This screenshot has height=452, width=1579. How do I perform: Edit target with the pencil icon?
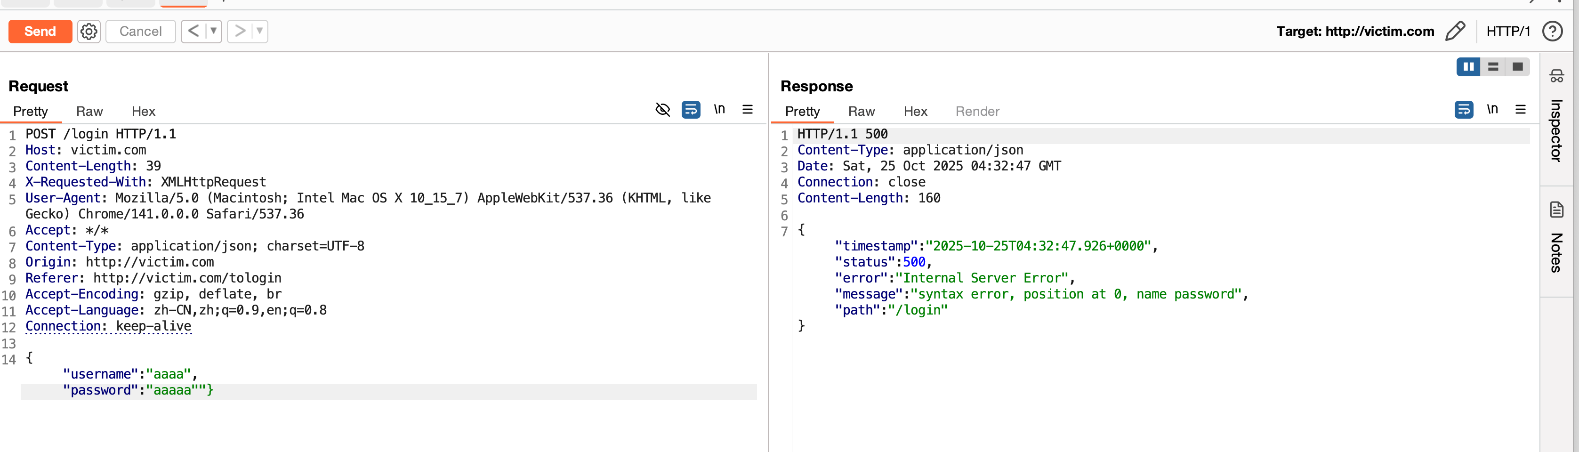(1455, 31)
